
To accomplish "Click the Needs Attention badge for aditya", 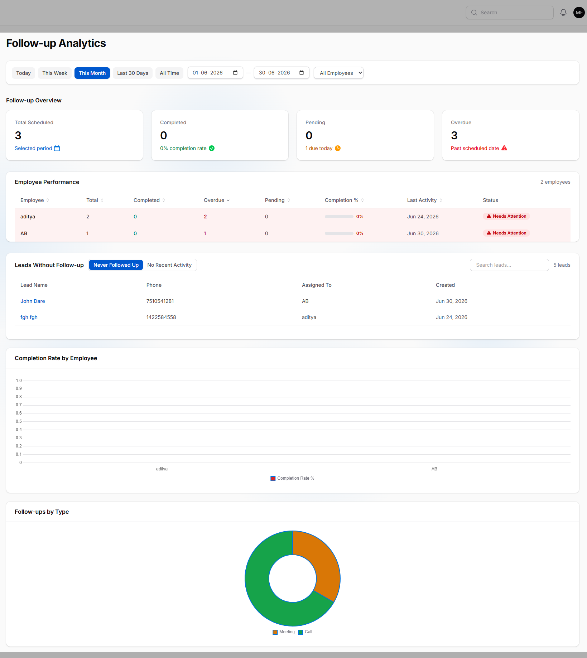I will [506, 216].
